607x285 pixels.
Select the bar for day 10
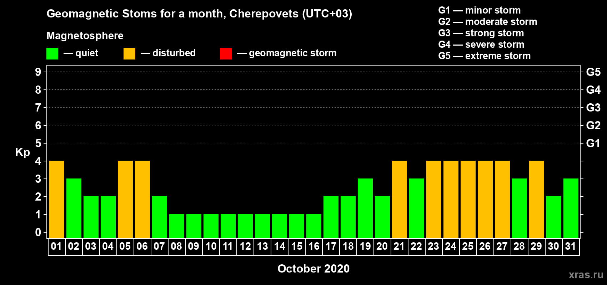[x=211, y=226]
